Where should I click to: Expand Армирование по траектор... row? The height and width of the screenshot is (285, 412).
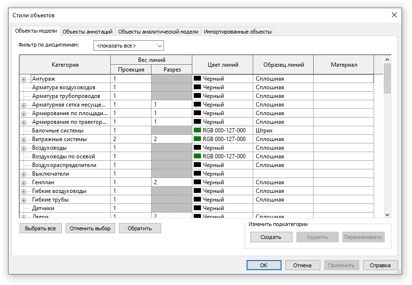tap(24, 122)
